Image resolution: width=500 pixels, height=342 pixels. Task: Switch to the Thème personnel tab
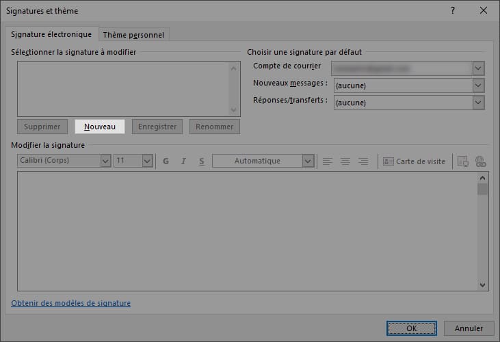point(133,35)
